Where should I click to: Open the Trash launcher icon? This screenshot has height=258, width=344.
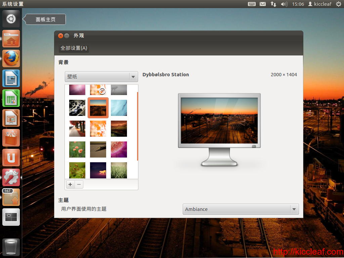(x=11, y=247)
